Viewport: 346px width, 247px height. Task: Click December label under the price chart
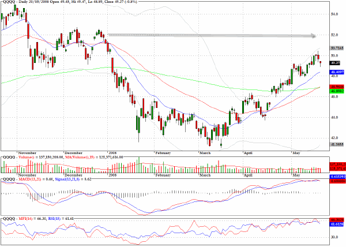click(x=73, y=153)
